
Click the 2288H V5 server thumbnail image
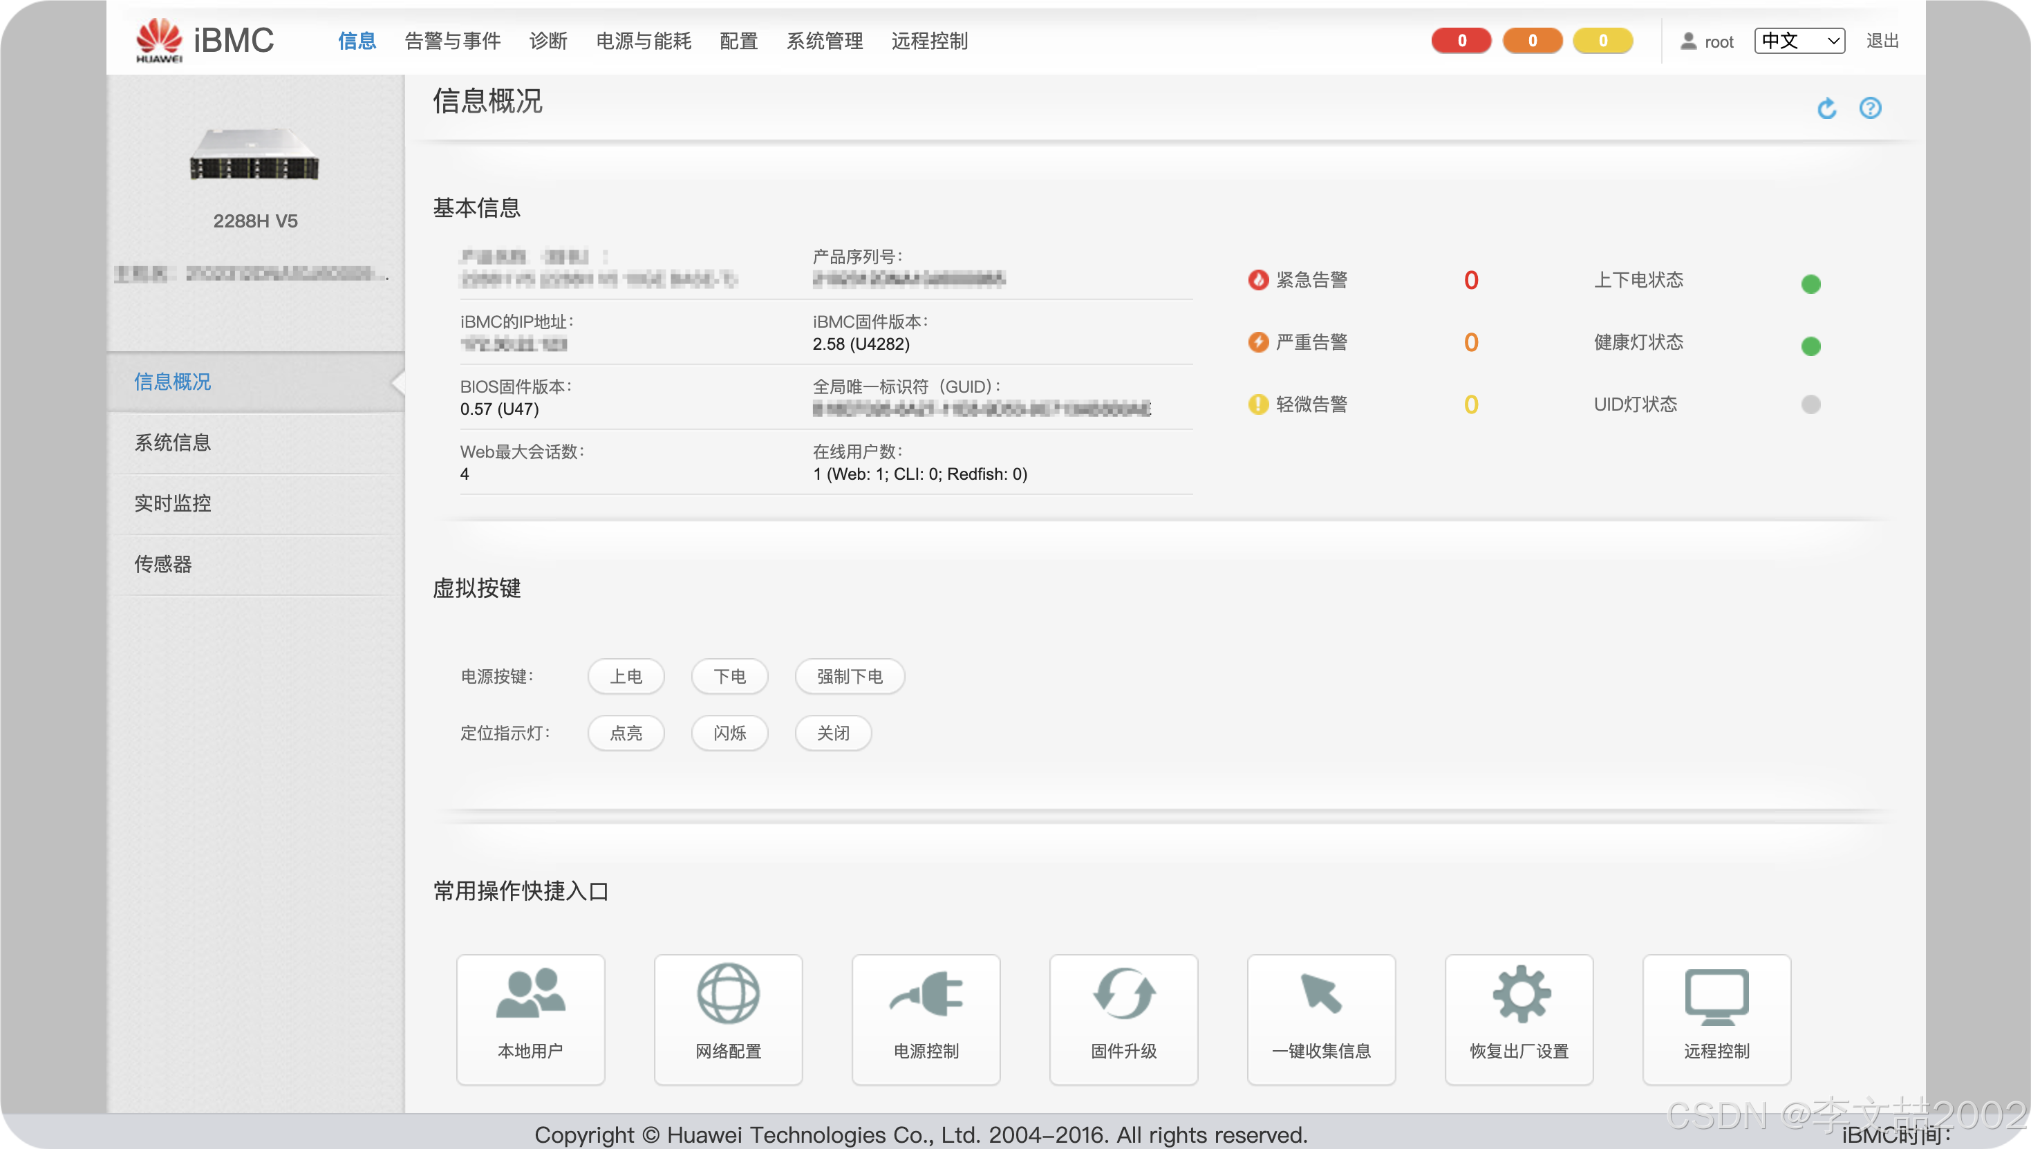click(255, 155)
